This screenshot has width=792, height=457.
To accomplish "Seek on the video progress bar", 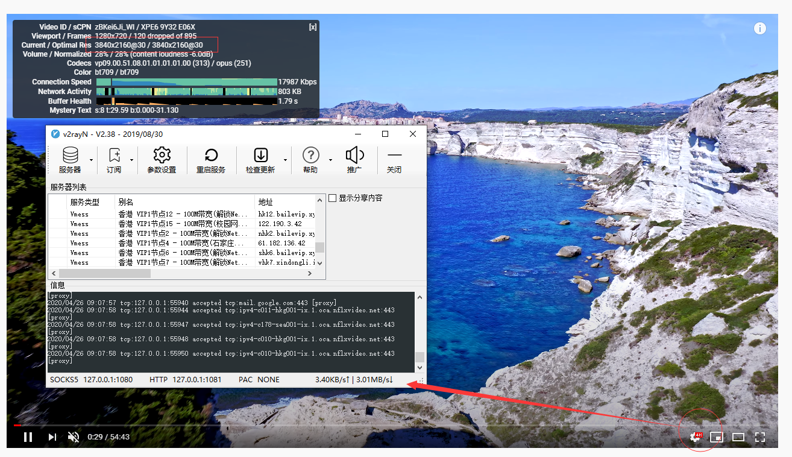I will pos(392,425).
